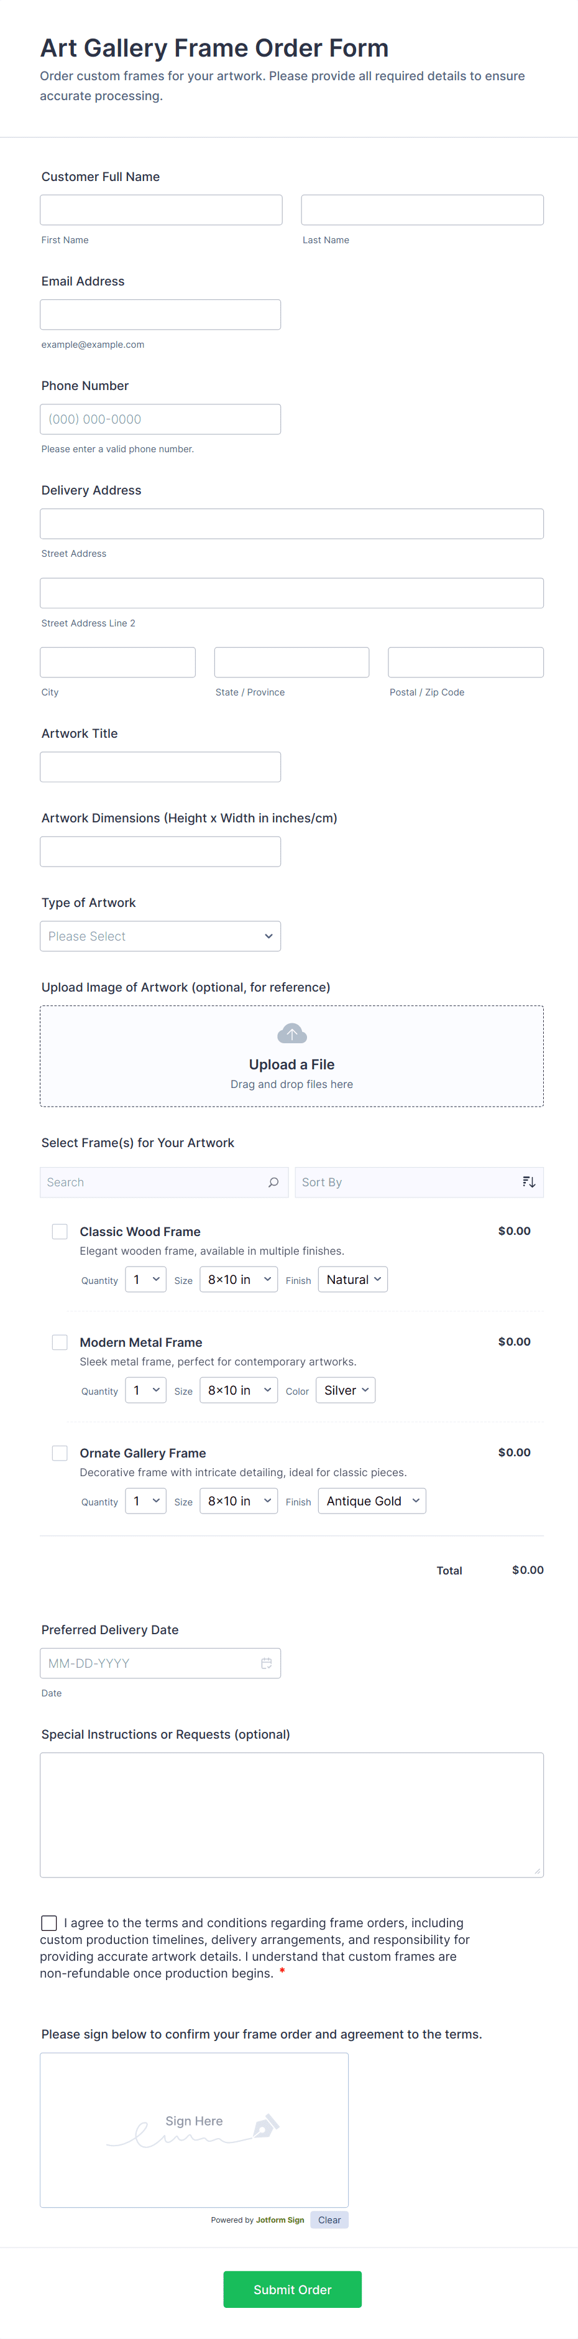
Task: Open Classic Wood Frame quantity dropdown
Action: tap(145, 1280)
